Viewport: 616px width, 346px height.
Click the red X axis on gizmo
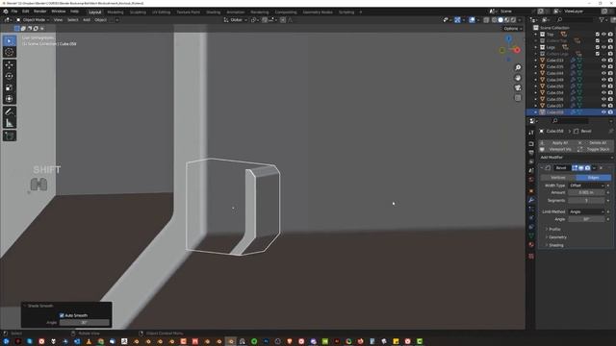(x=517, y=50)
